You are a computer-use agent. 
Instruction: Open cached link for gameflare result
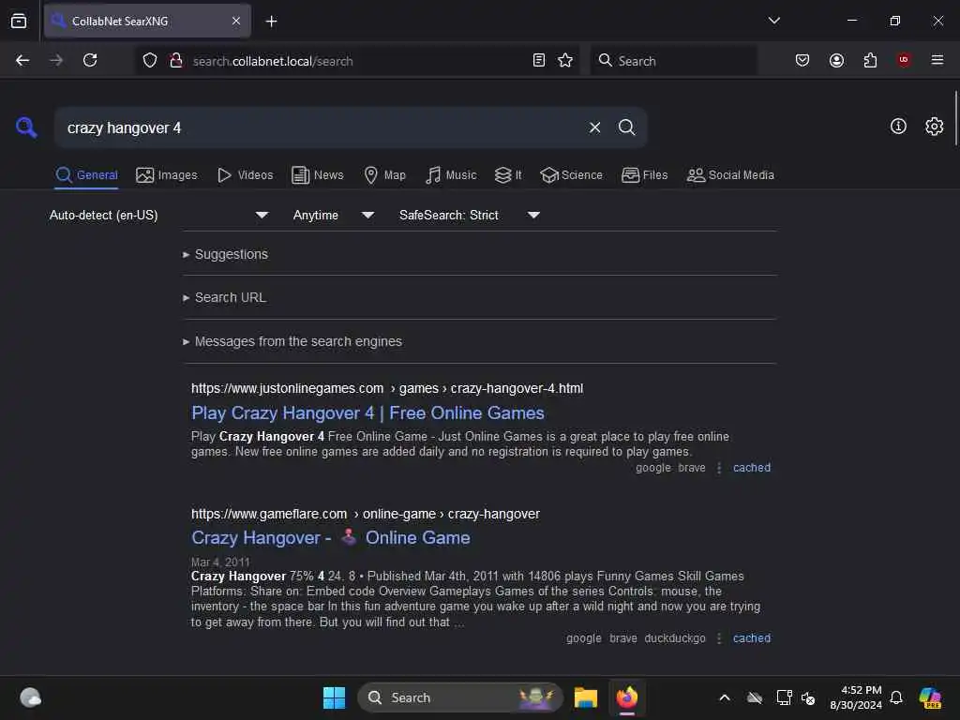pyautogui.click(x=751, y=637)
